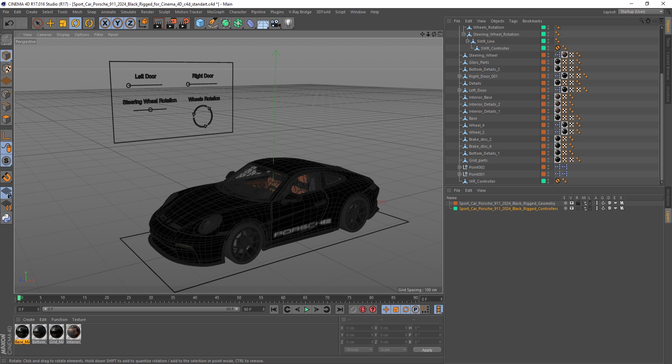This screenshot has width=672, height=364.
Task: Toggle Solo dot for Controllers layer
Action: click(x=565, y=208)
